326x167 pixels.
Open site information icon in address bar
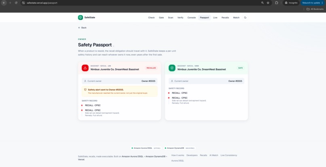(x=23, y=3)
